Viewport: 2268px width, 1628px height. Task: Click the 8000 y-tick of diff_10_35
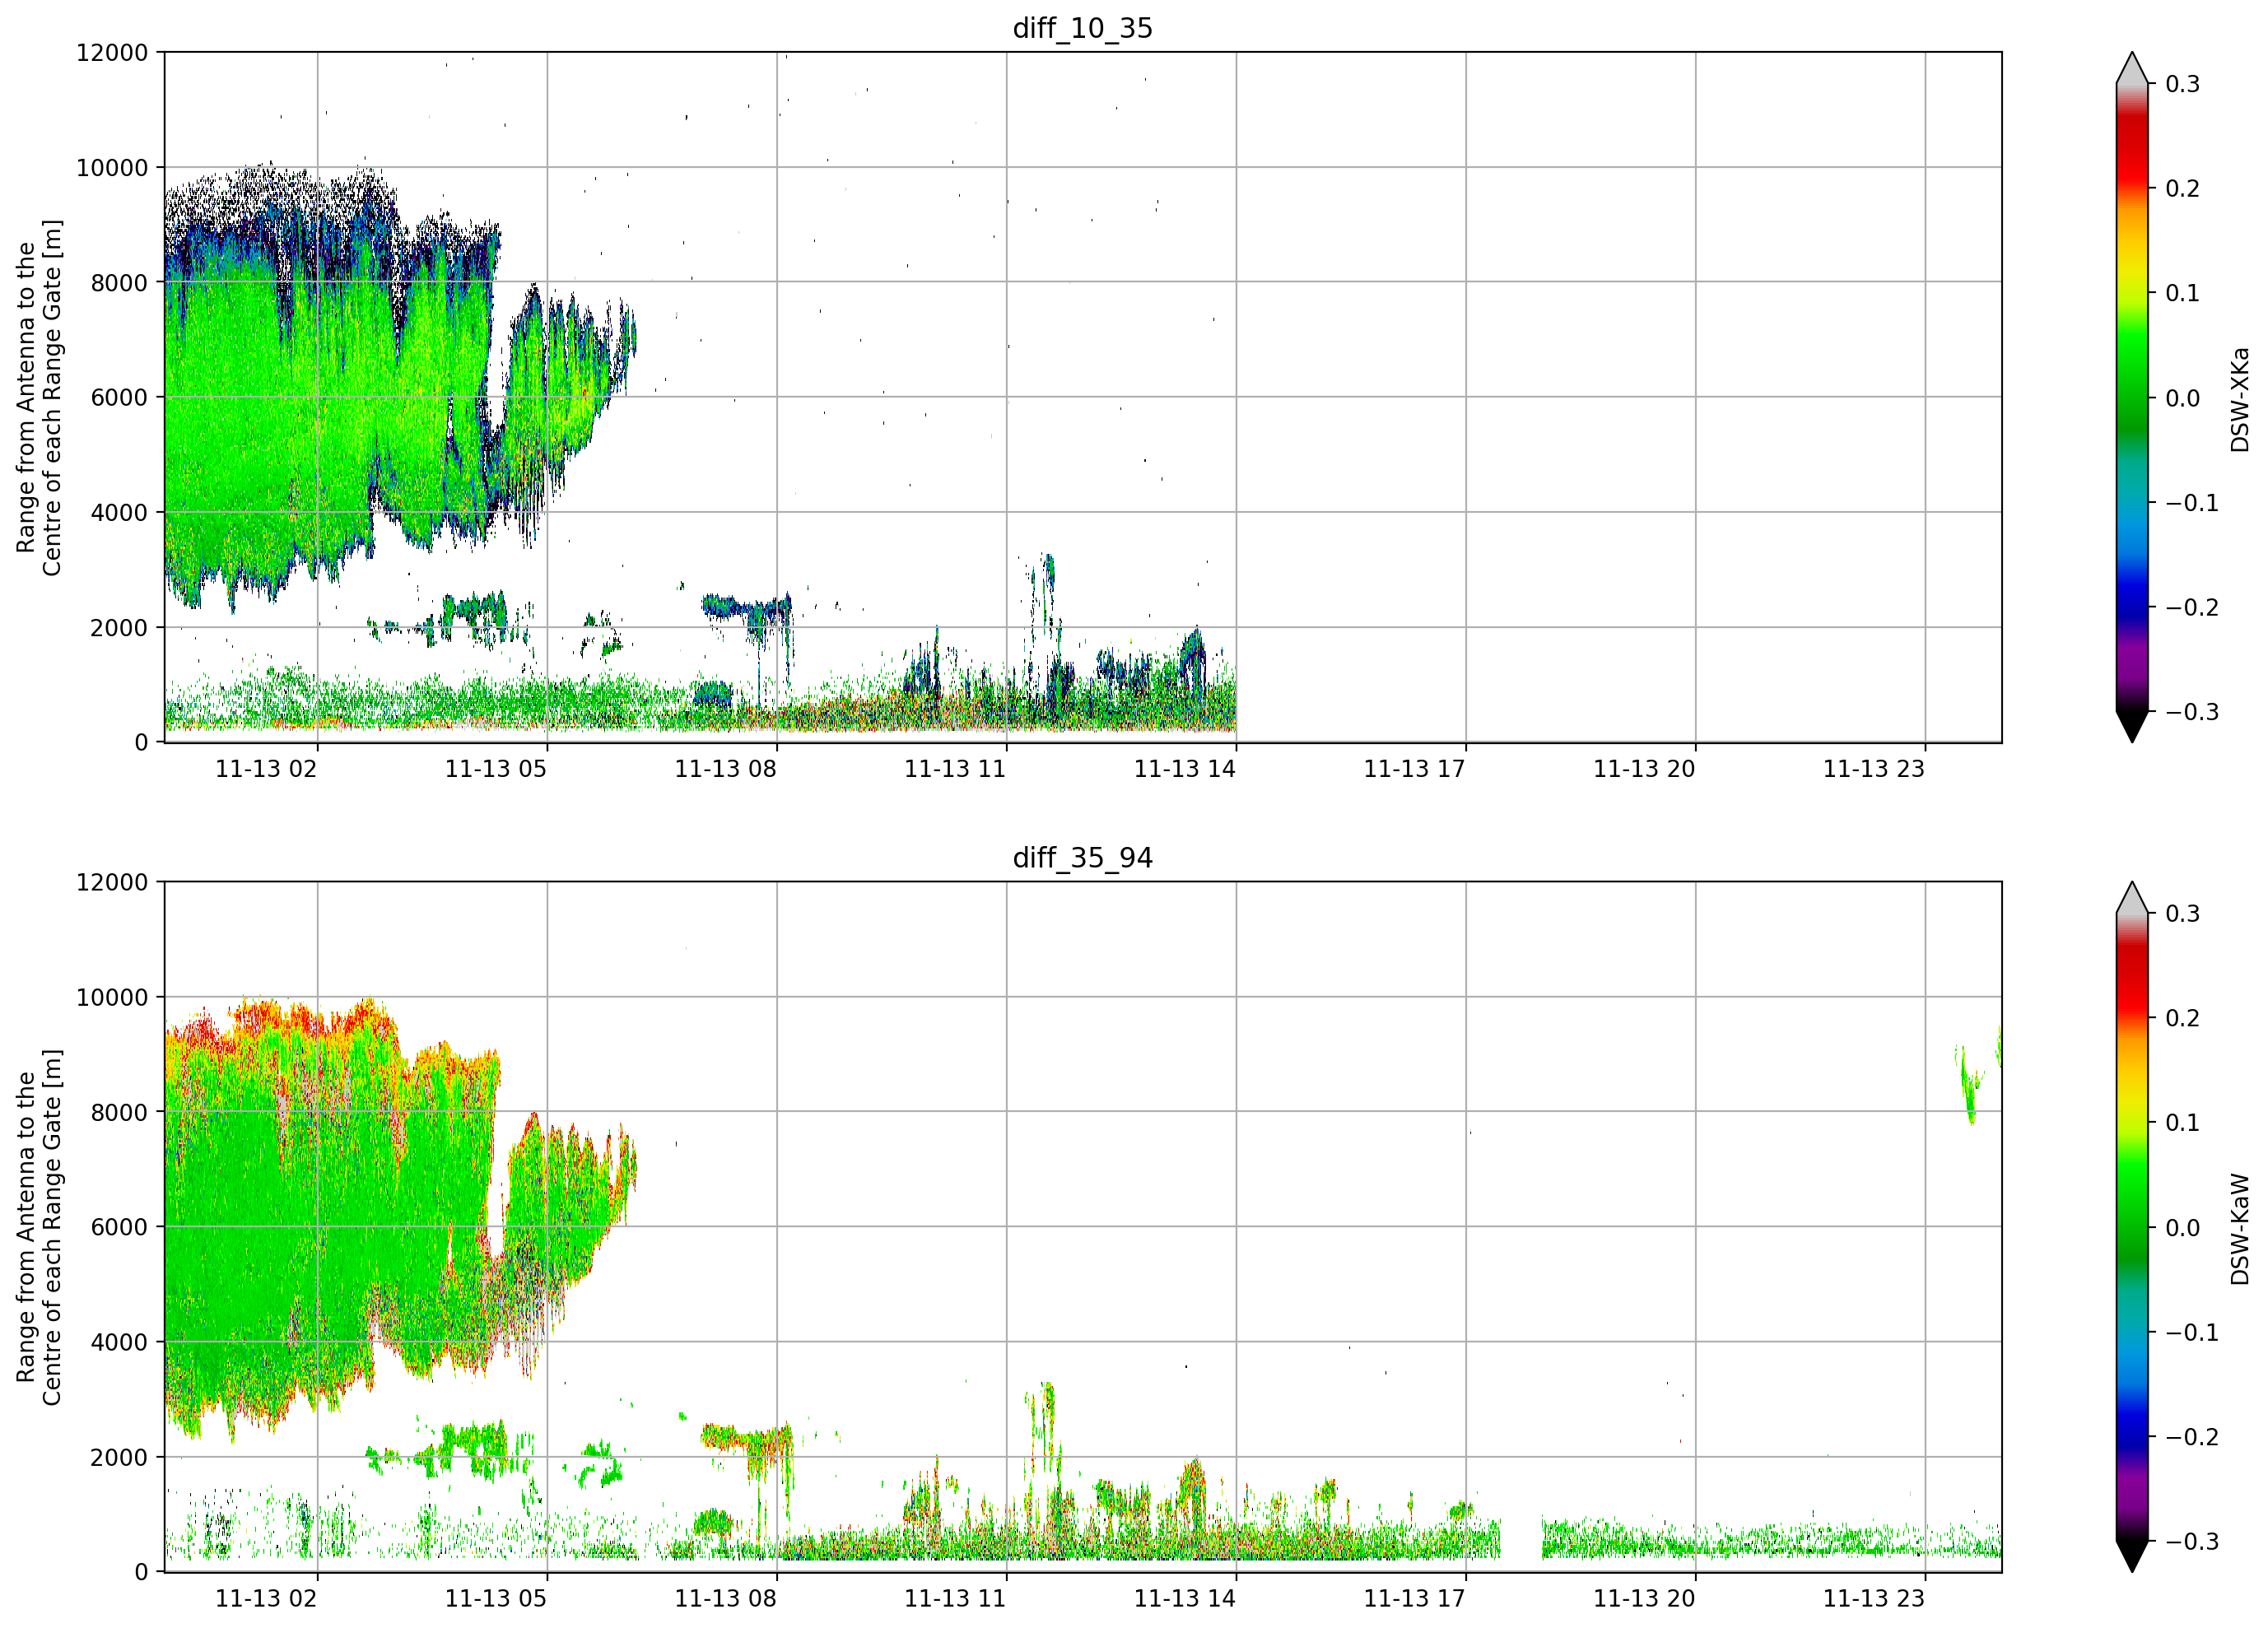click(120, 283)
